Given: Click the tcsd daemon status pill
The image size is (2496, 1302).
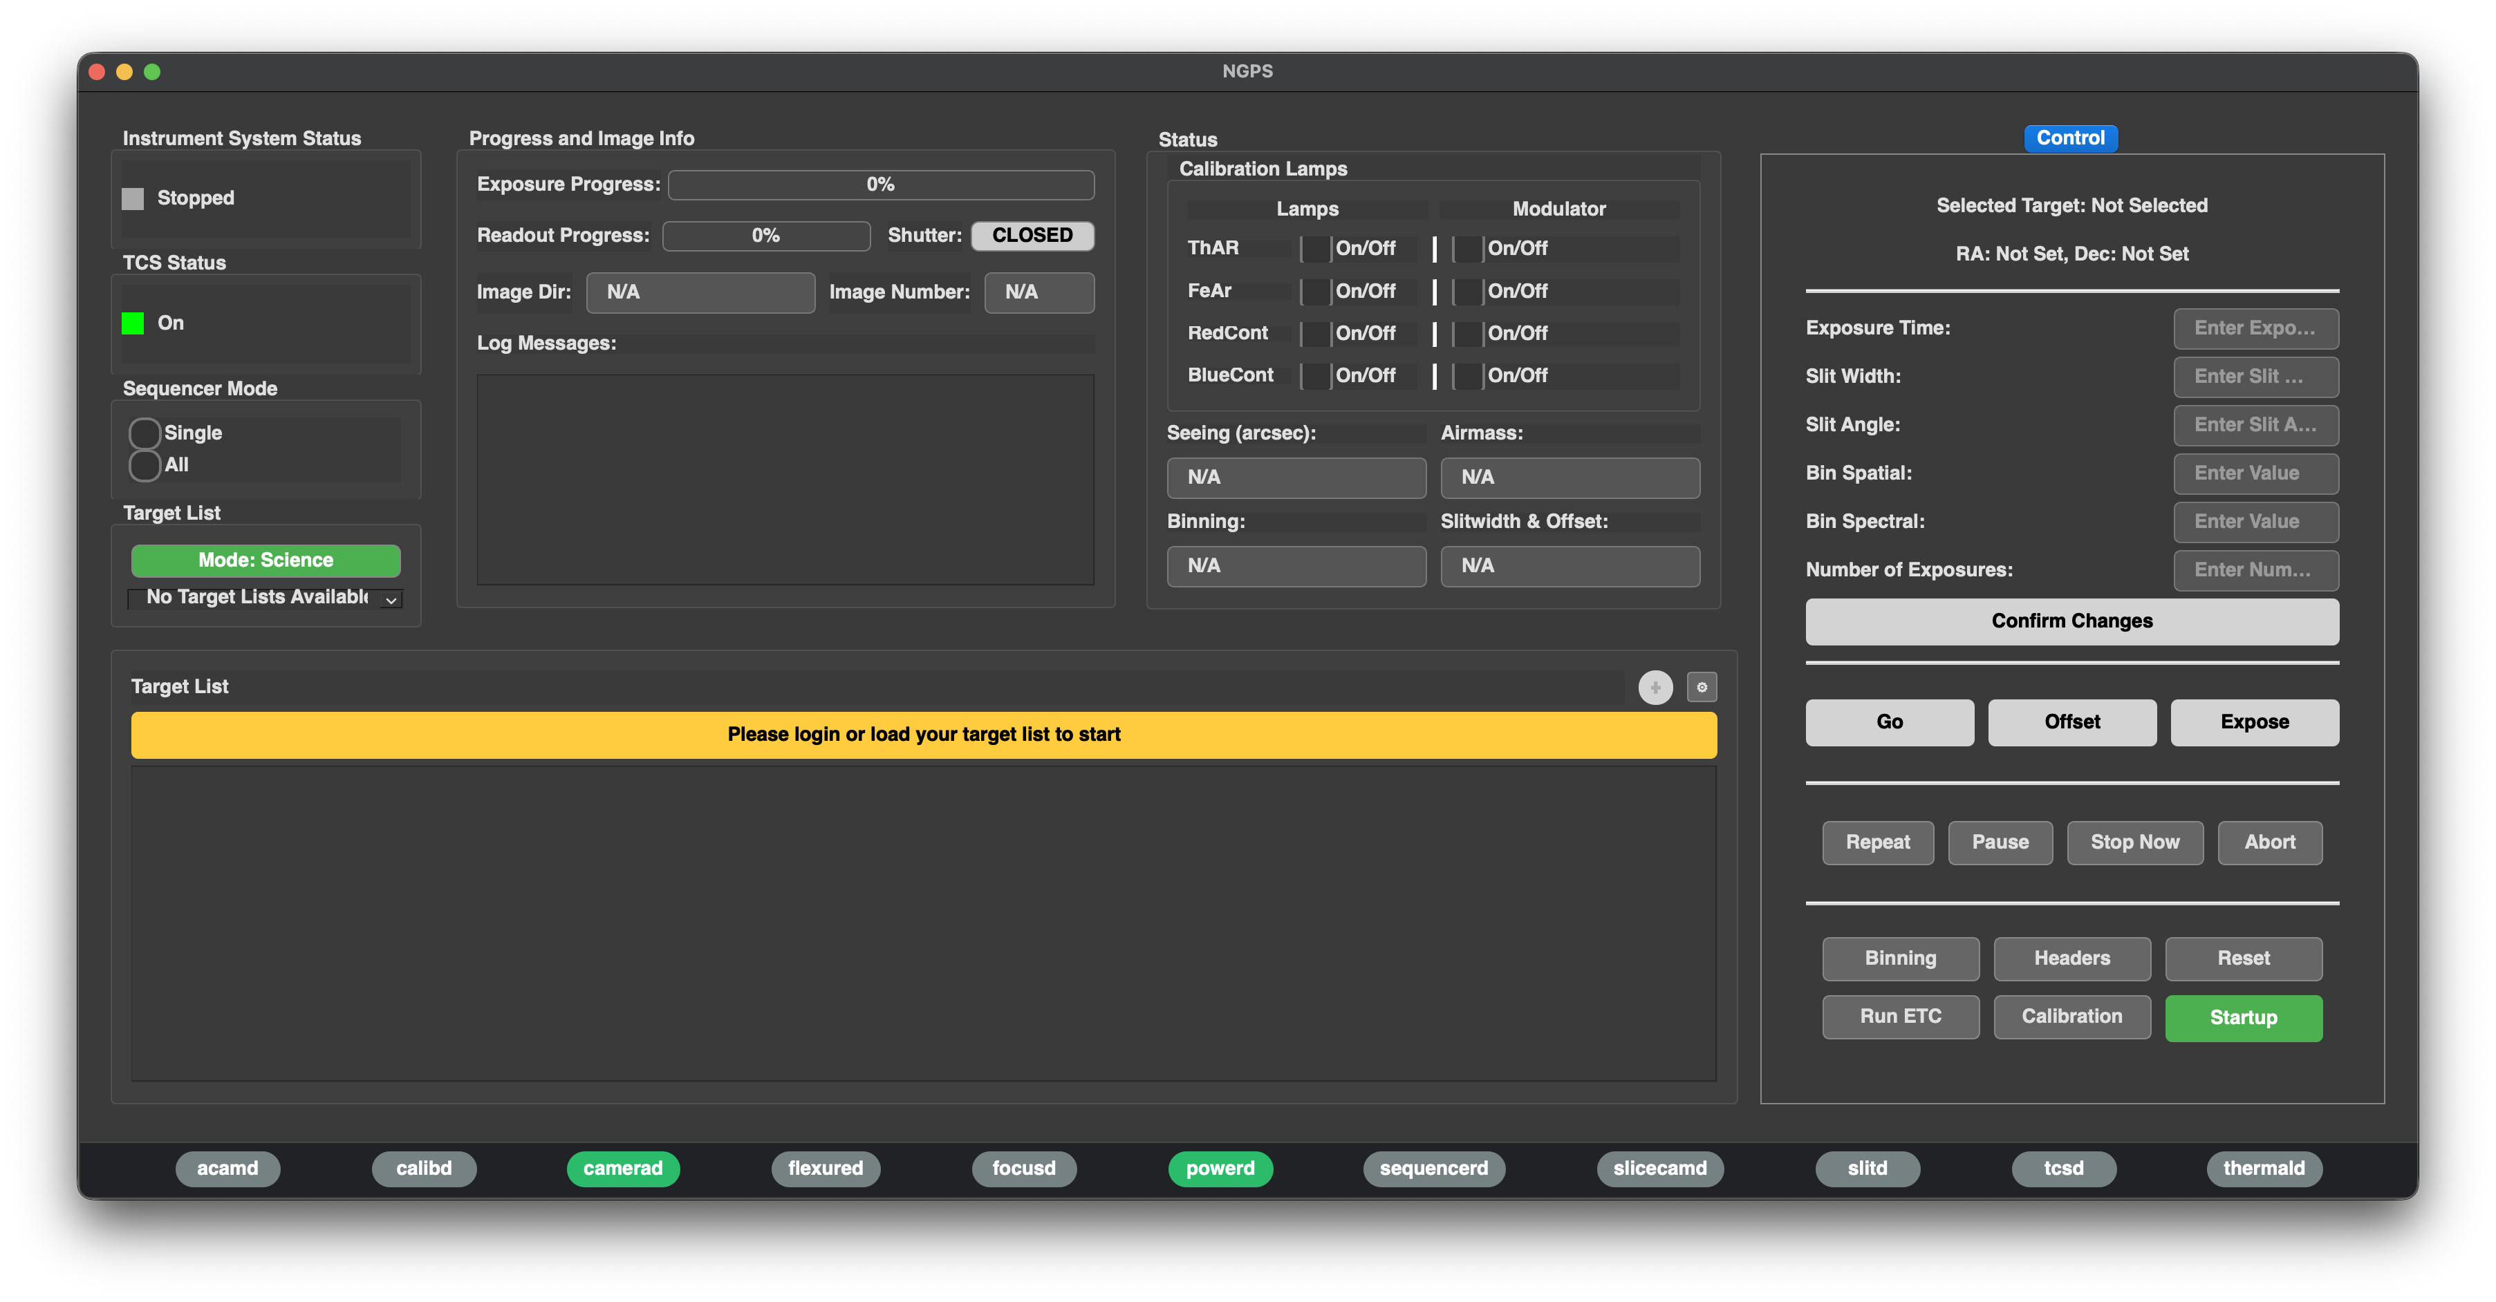Looking at the screenshot, I should coord(2064,1169).
